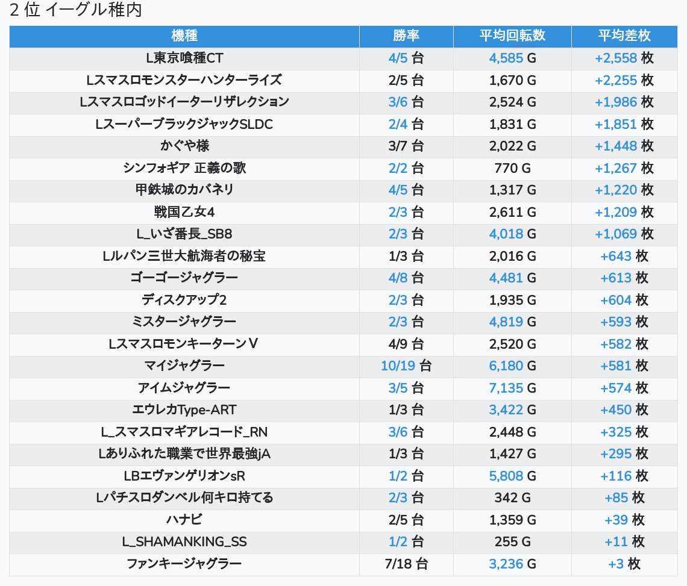Select the Lスマスロモンスターハンターライズ row name
The width and height of the screenshot is (687, 586).
(184, 80)
